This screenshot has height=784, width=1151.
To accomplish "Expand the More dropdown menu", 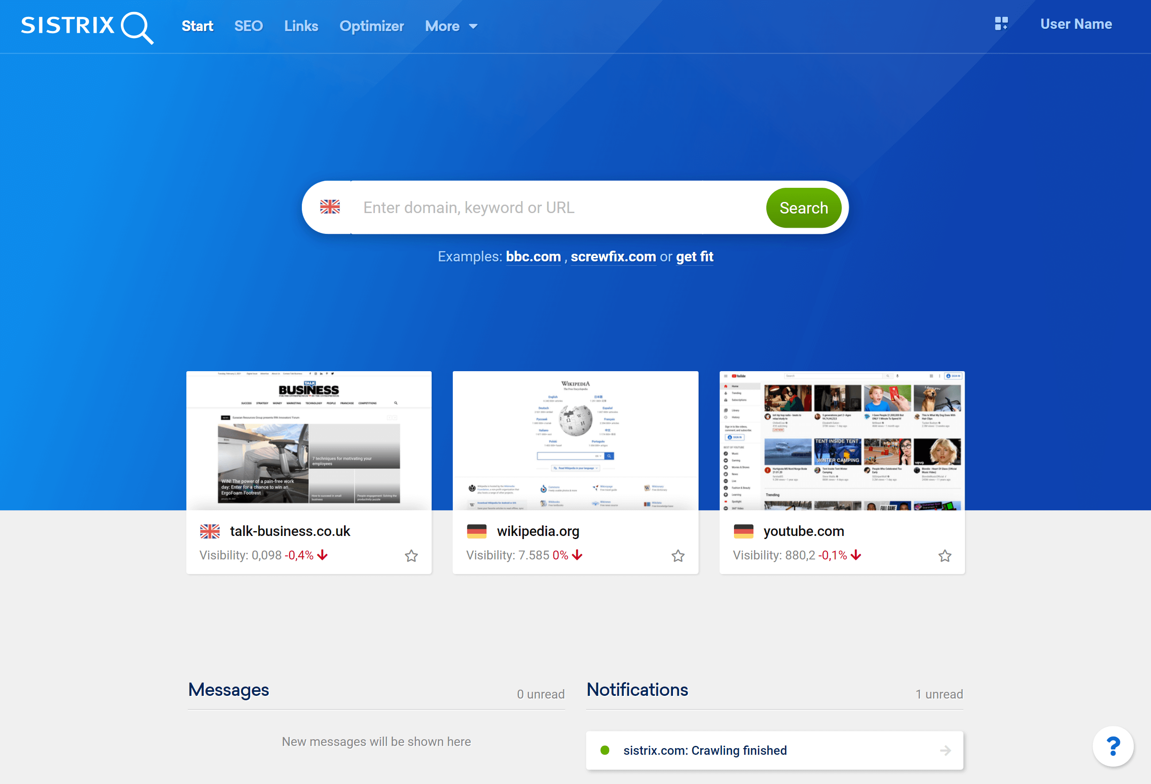I will pyautogui.click(x=451, y=26).
